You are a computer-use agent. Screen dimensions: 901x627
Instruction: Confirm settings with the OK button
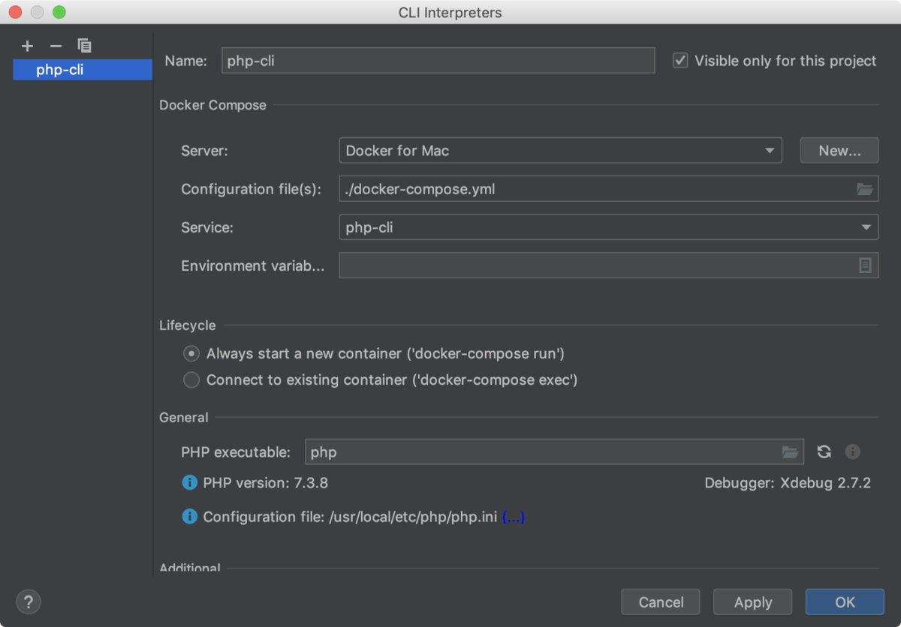click(845, 602)
